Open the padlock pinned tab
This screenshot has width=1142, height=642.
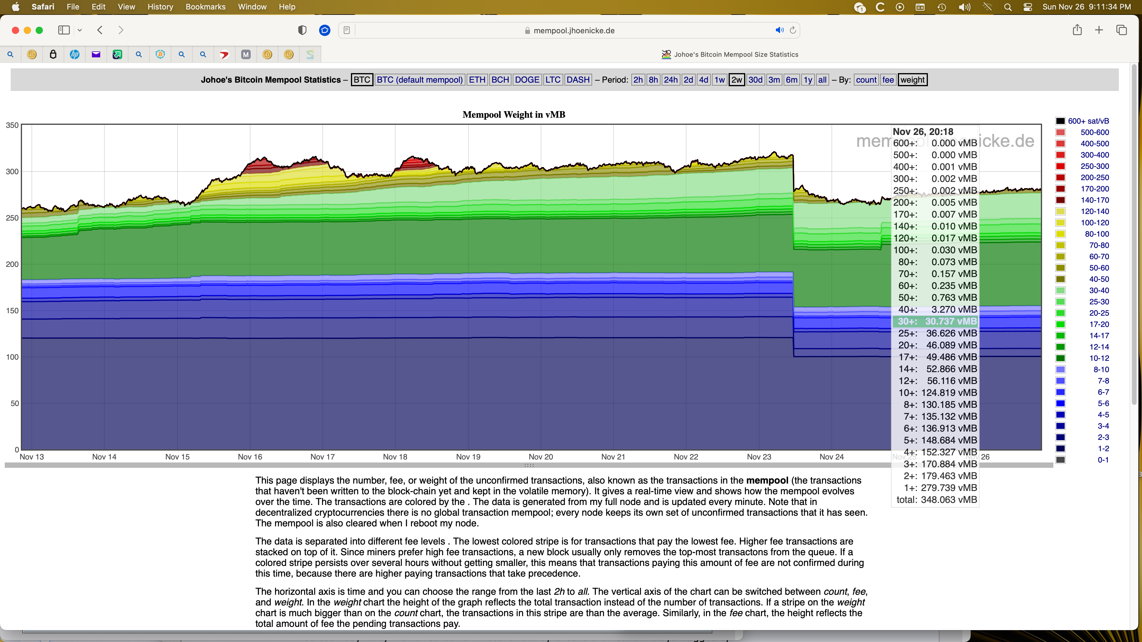pos(53,54)
